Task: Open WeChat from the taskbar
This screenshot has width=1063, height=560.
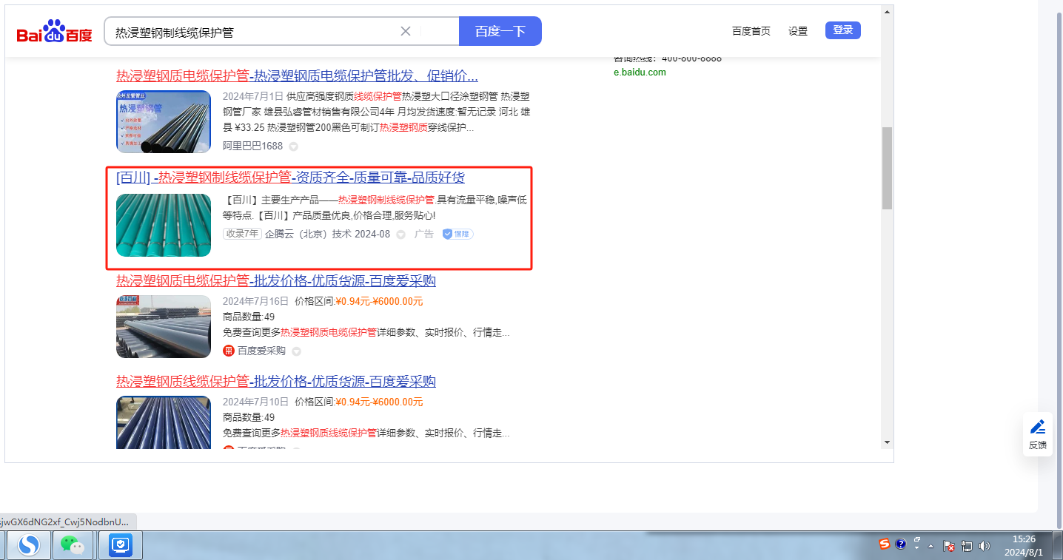Action: [x=72, y=545]
